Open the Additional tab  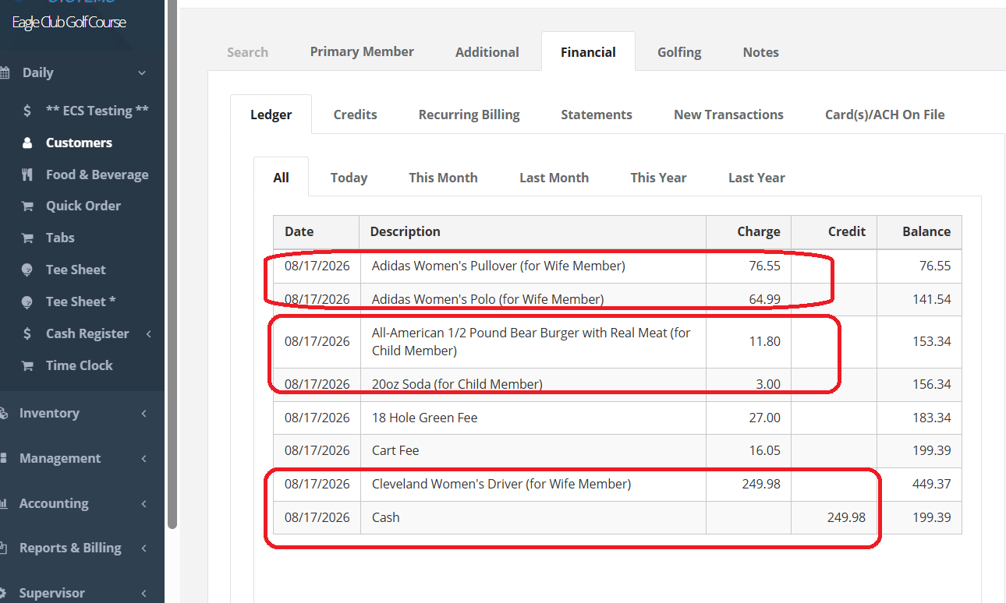[487, 52]
